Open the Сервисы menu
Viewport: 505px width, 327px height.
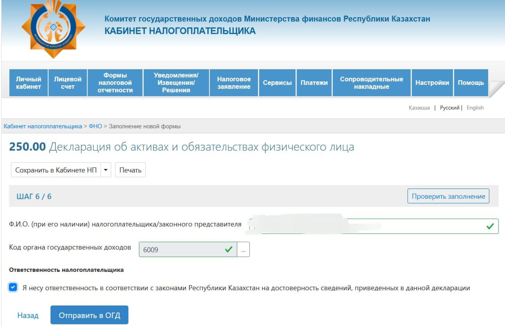point(277,83)
